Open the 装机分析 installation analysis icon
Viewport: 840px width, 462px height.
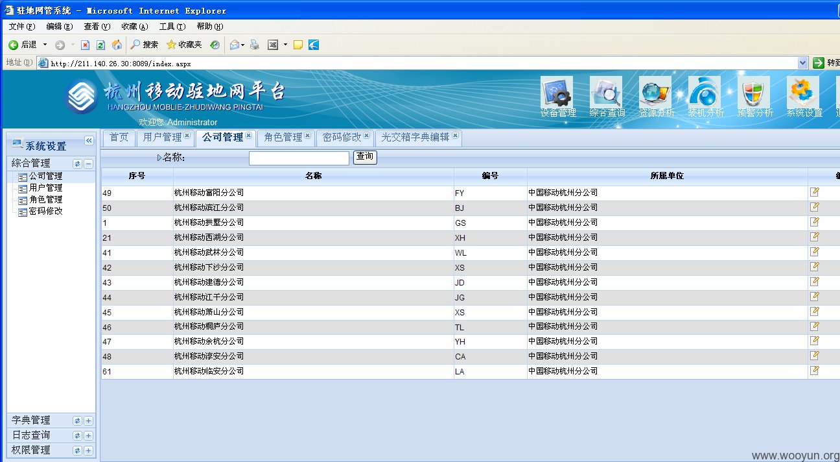coord(705,97)
